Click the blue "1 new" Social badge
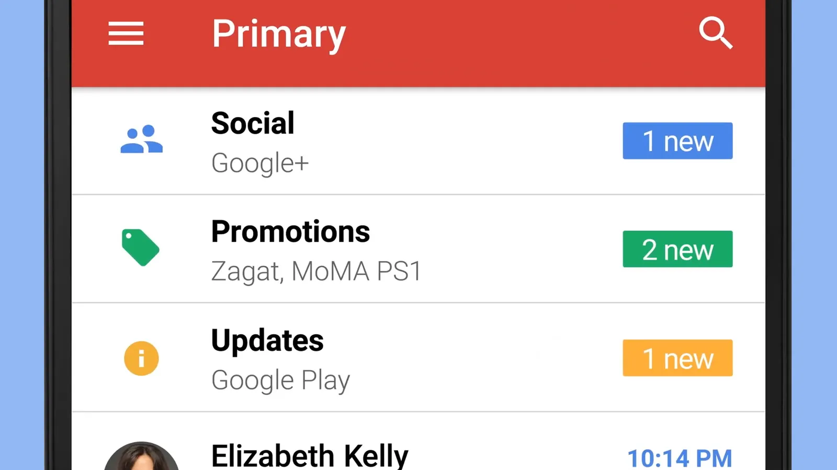837x470 pixels. [677, 141]
